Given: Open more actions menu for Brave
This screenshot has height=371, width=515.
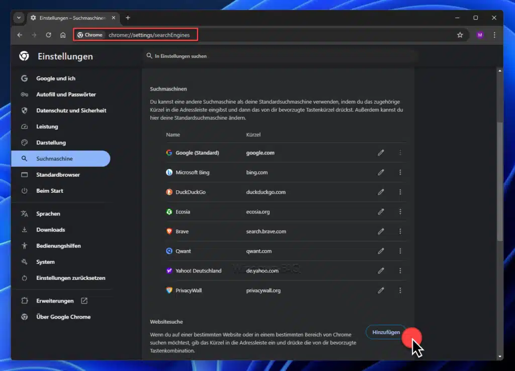Looking at the screenshot, I should (x=400, y=232).
